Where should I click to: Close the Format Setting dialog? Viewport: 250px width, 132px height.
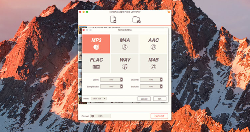point(84,30)
